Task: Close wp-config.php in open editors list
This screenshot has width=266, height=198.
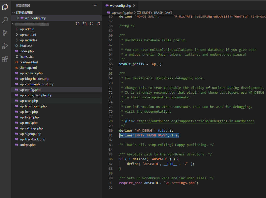Action: click(x=18, y=18)
